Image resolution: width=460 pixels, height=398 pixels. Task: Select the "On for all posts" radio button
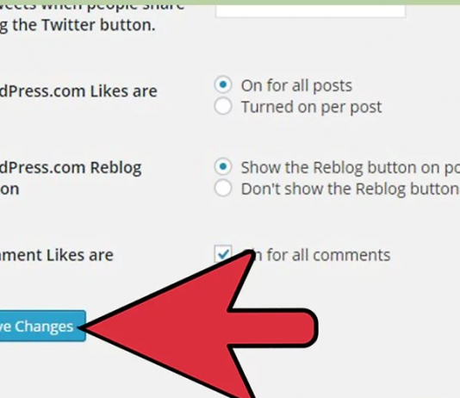[x=223, y=84]
